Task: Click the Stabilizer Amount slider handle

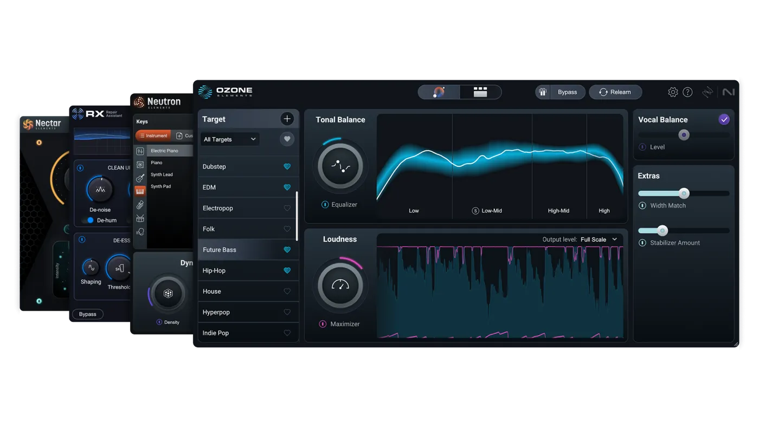Action: pyautogui.click(x=662, y=231)
